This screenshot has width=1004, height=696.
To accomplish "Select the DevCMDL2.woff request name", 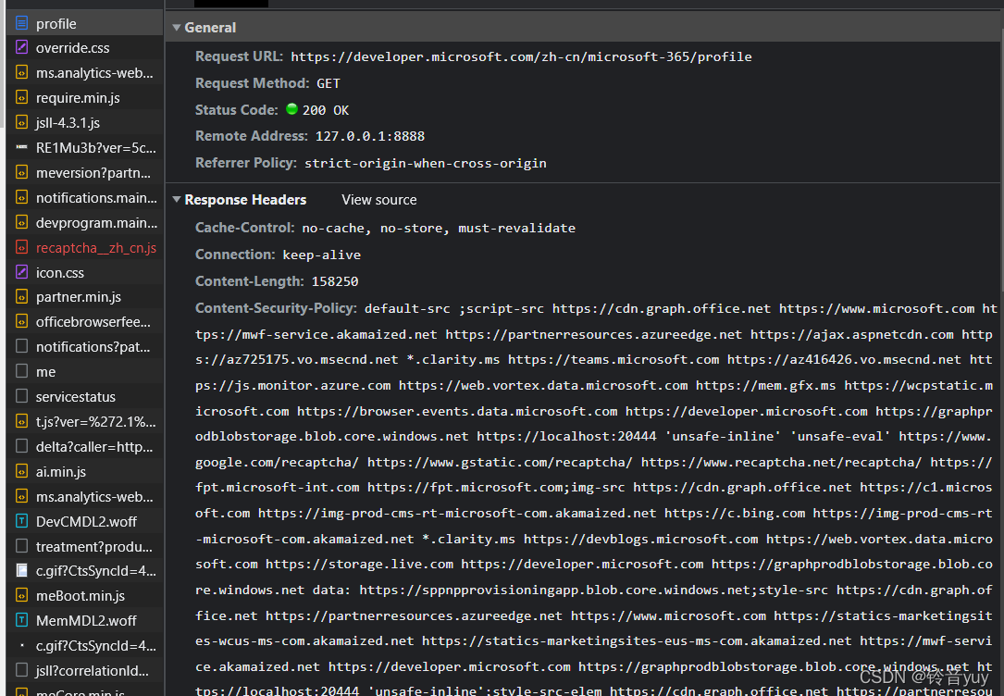I will click(86, 521).
